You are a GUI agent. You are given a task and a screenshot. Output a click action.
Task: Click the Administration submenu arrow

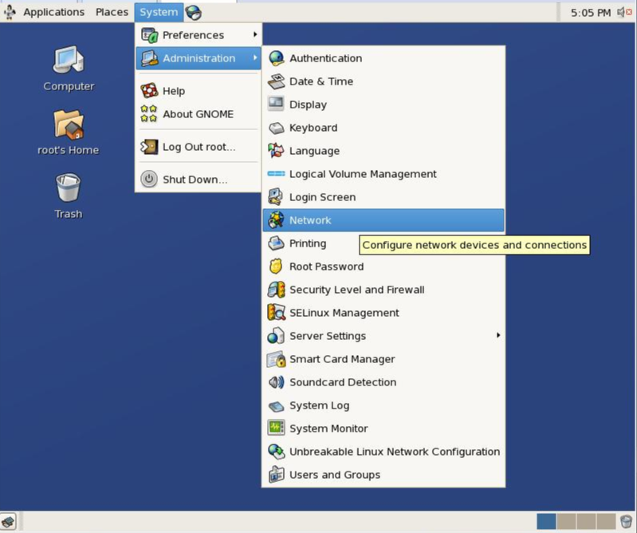tap(255, 57)
